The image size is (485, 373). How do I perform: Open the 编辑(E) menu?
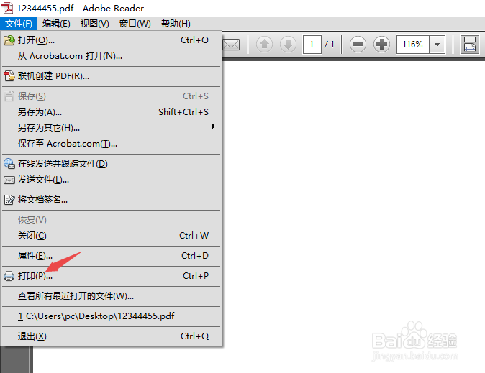[x=56, y=24]
